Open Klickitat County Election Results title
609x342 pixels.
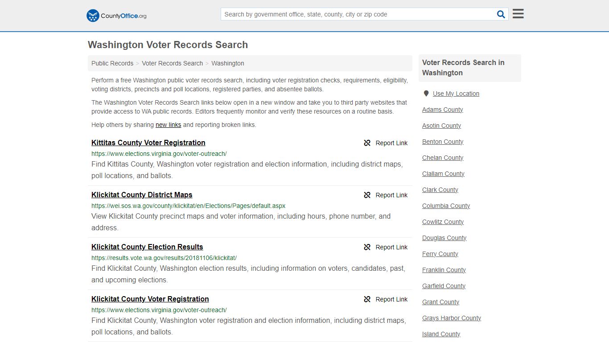coord(147,247)
